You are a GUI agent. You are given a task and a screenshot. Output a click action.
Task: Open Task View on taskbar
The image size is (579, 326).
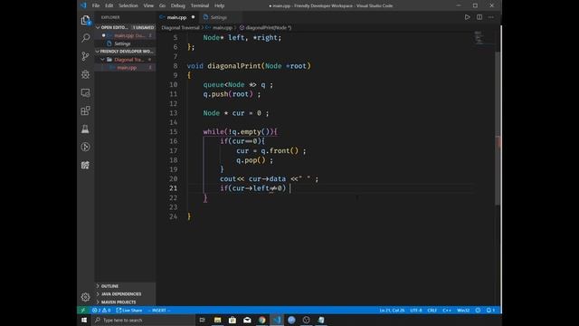202,320
